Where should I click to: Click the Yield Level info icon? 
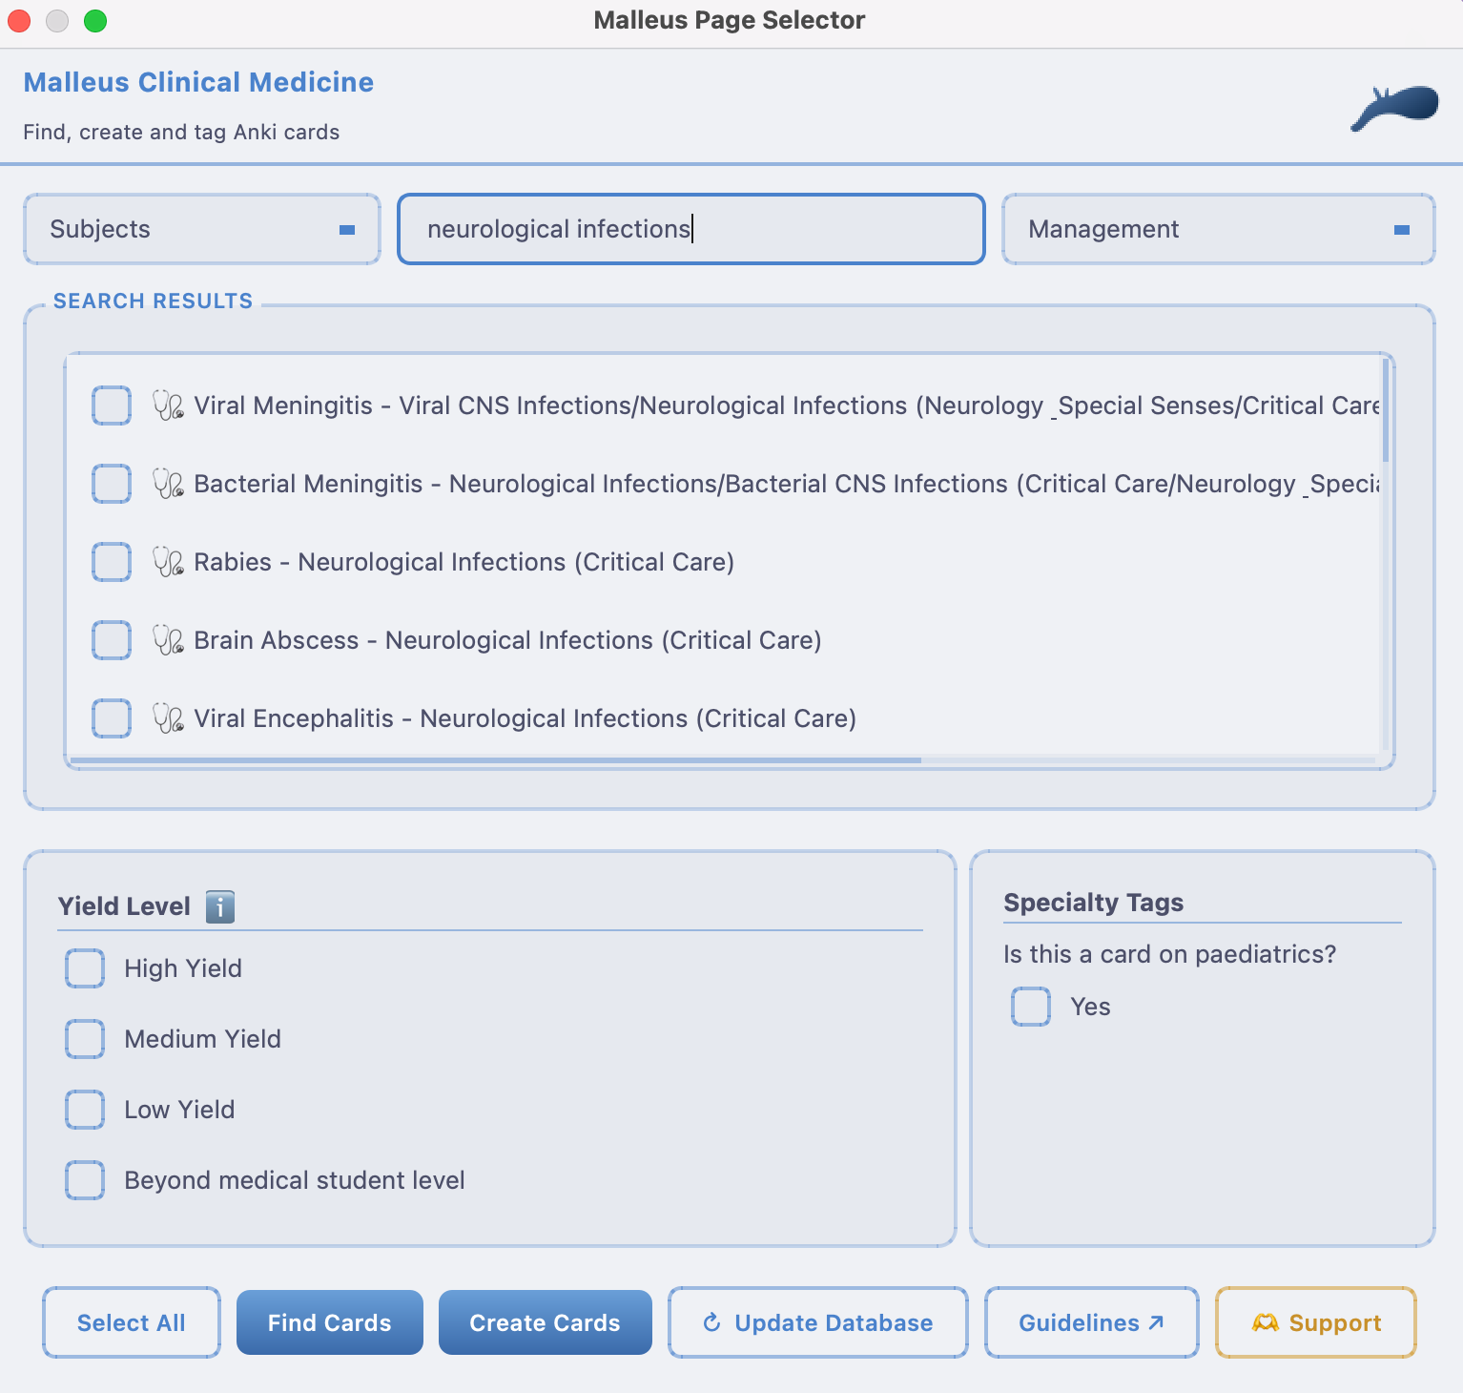(x=220, y=906)
